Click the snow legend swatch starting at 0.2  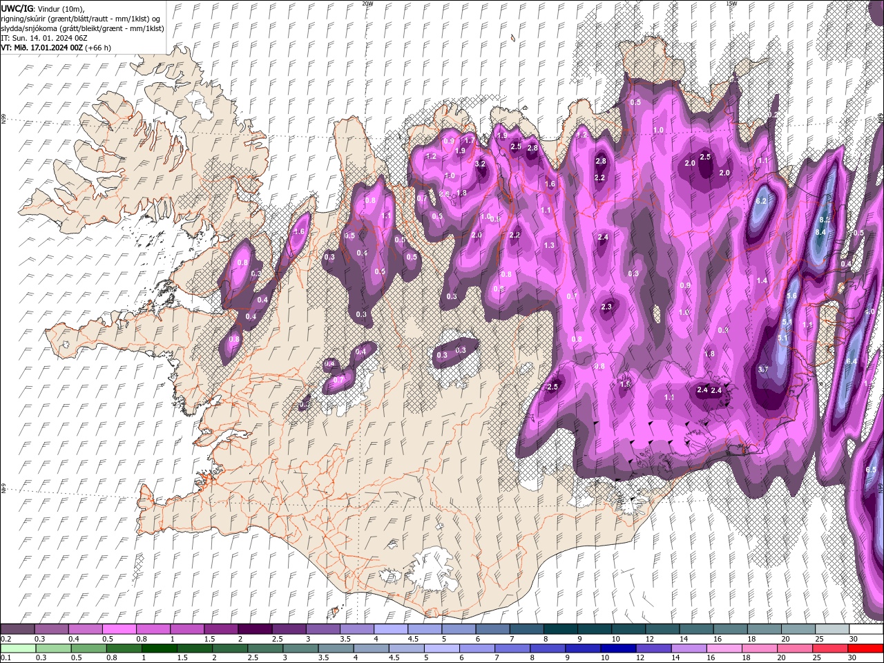(17, 629)
